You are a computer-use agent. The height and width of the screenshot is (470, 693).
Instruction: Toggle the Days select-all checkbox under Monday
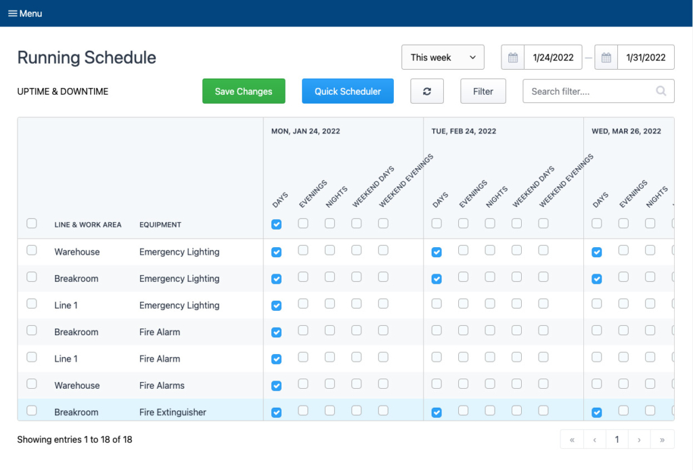276,223
